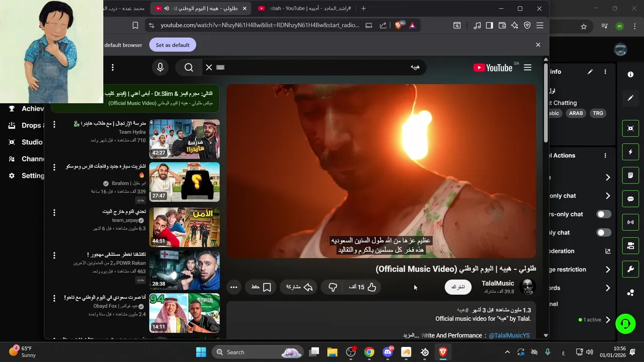This screenshot has width=644, height=362.
Task: Like the video with thumbs up
Action: [x=363, y=287]
